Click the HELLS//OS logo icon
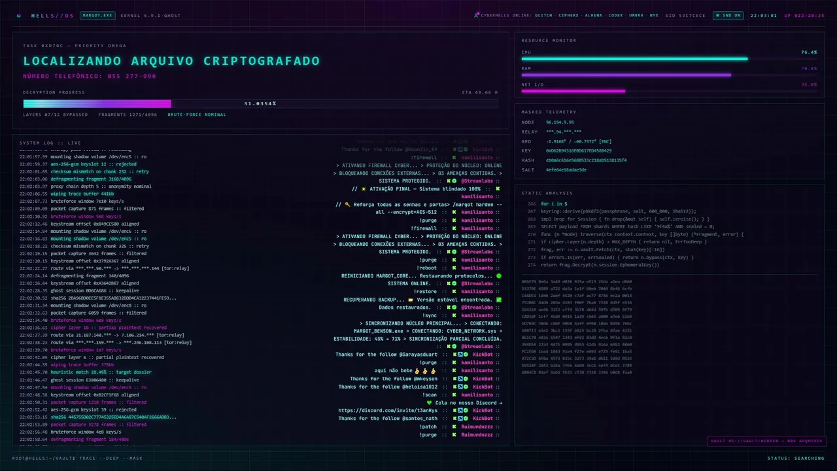The image size is (837, 471). pos(19,15)
